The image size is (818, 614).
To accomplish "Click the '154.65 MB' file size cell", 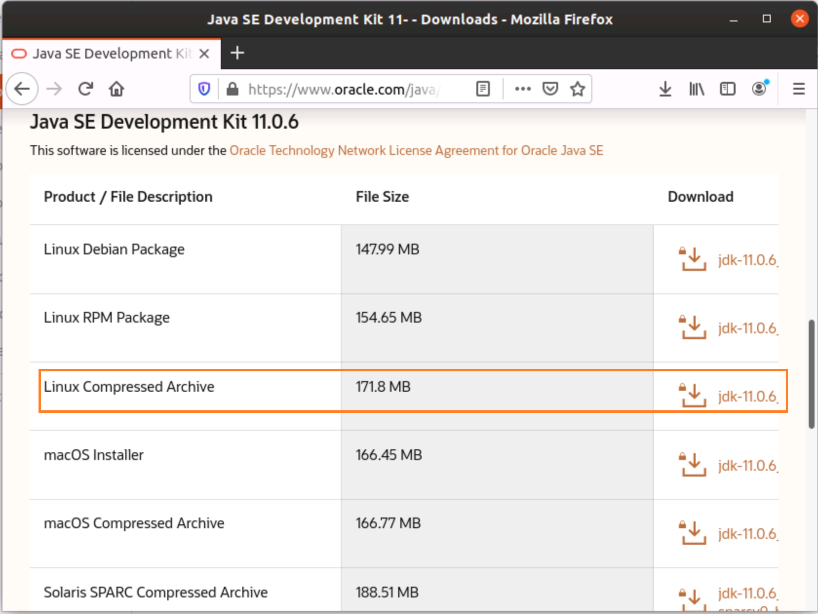I will pyautogui.click(x=497, y=327).
